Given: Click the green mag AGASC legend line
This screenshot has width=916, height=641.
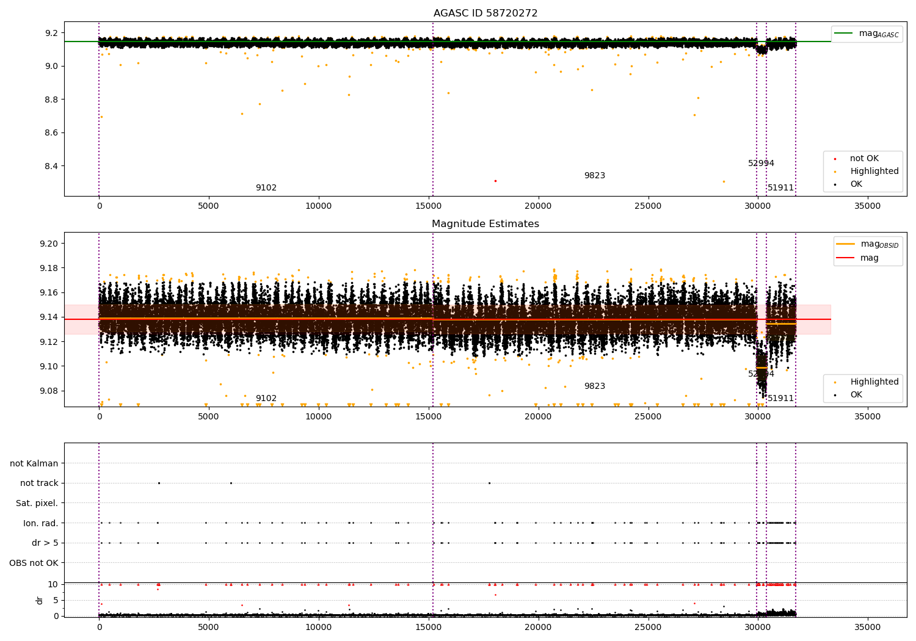Looking at the screenshot, I should pyautogui.click(x=843, y=34).
